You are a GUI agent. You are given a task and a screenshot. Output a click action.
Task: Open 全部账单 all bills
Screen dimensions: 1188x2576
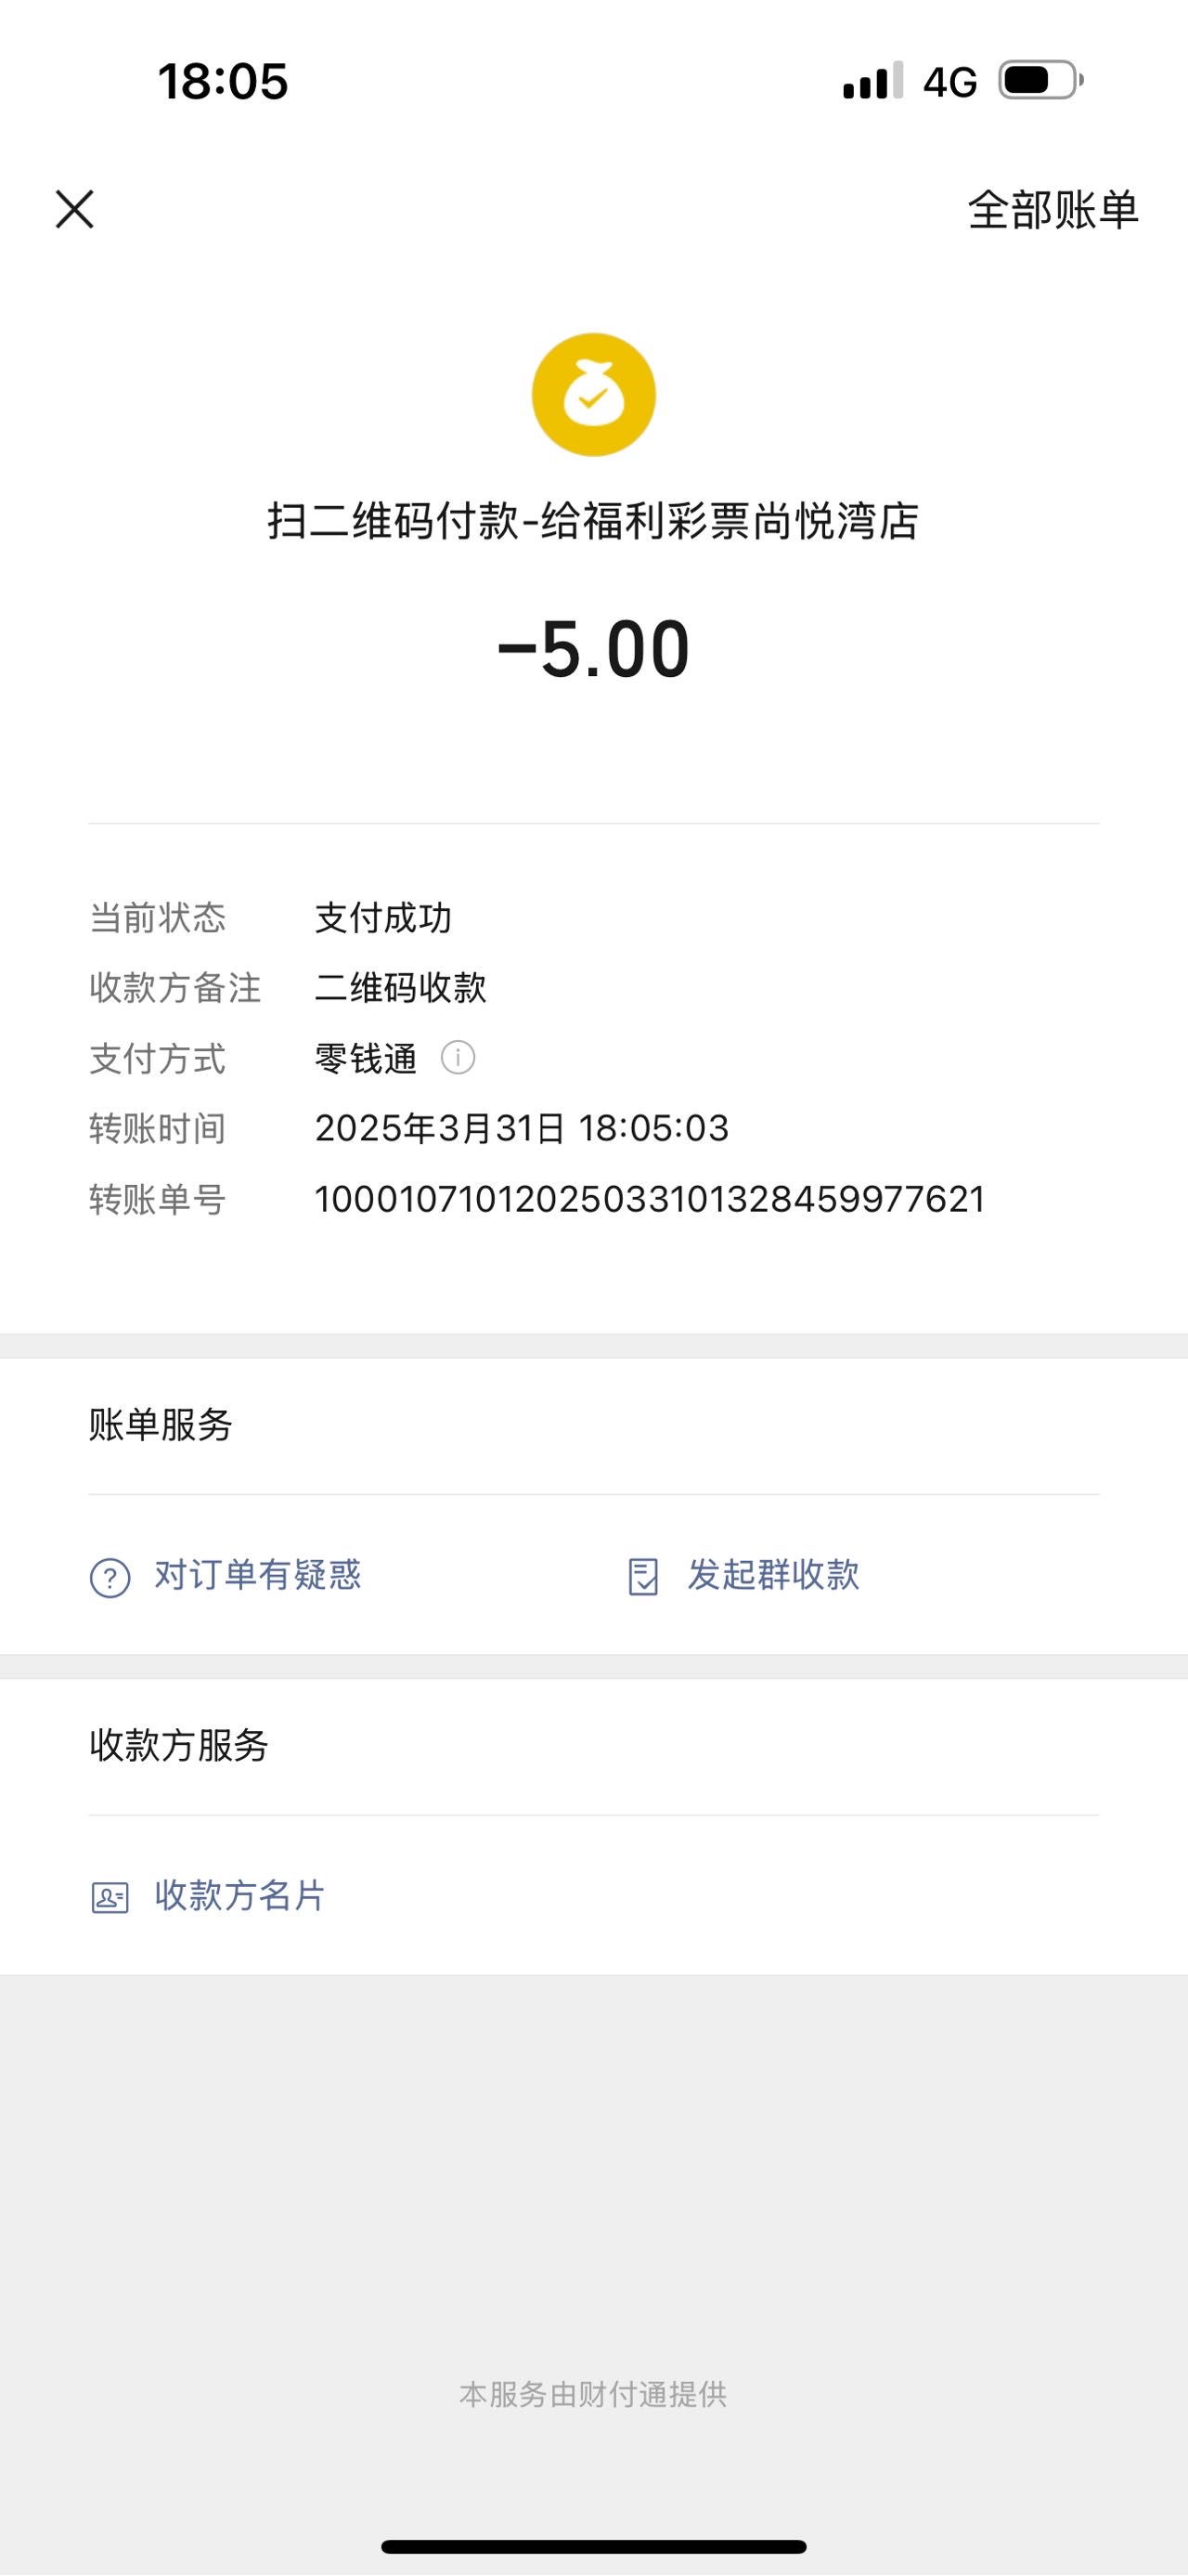pyautogui.click(x=1053, y=210)
